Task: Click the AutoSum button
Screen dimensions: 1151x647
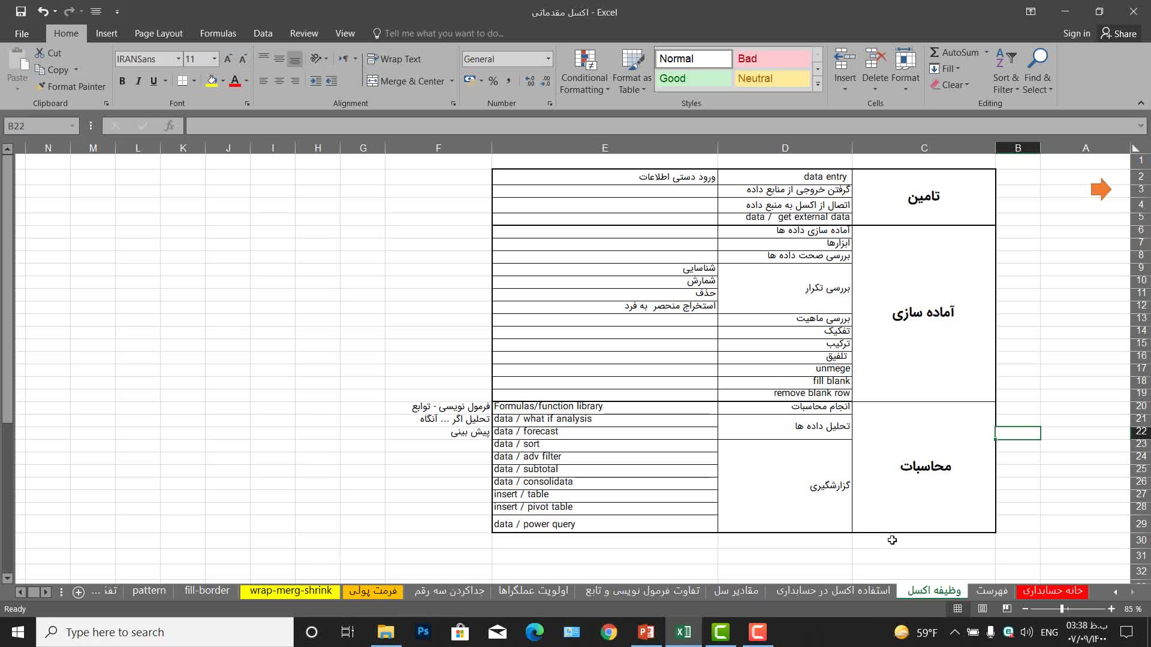Action: click(953, 53)
